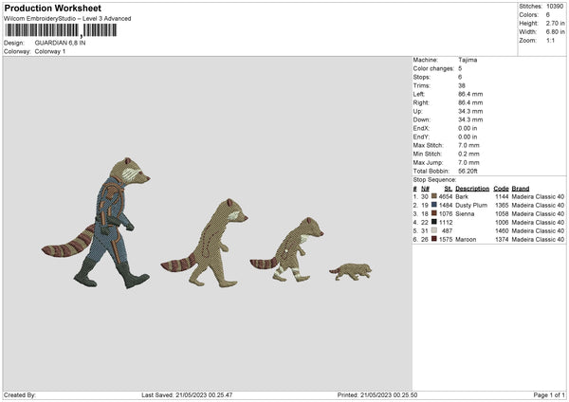Click the Production Worksheet title
This screenshot has width=569, height=402.
52,8
